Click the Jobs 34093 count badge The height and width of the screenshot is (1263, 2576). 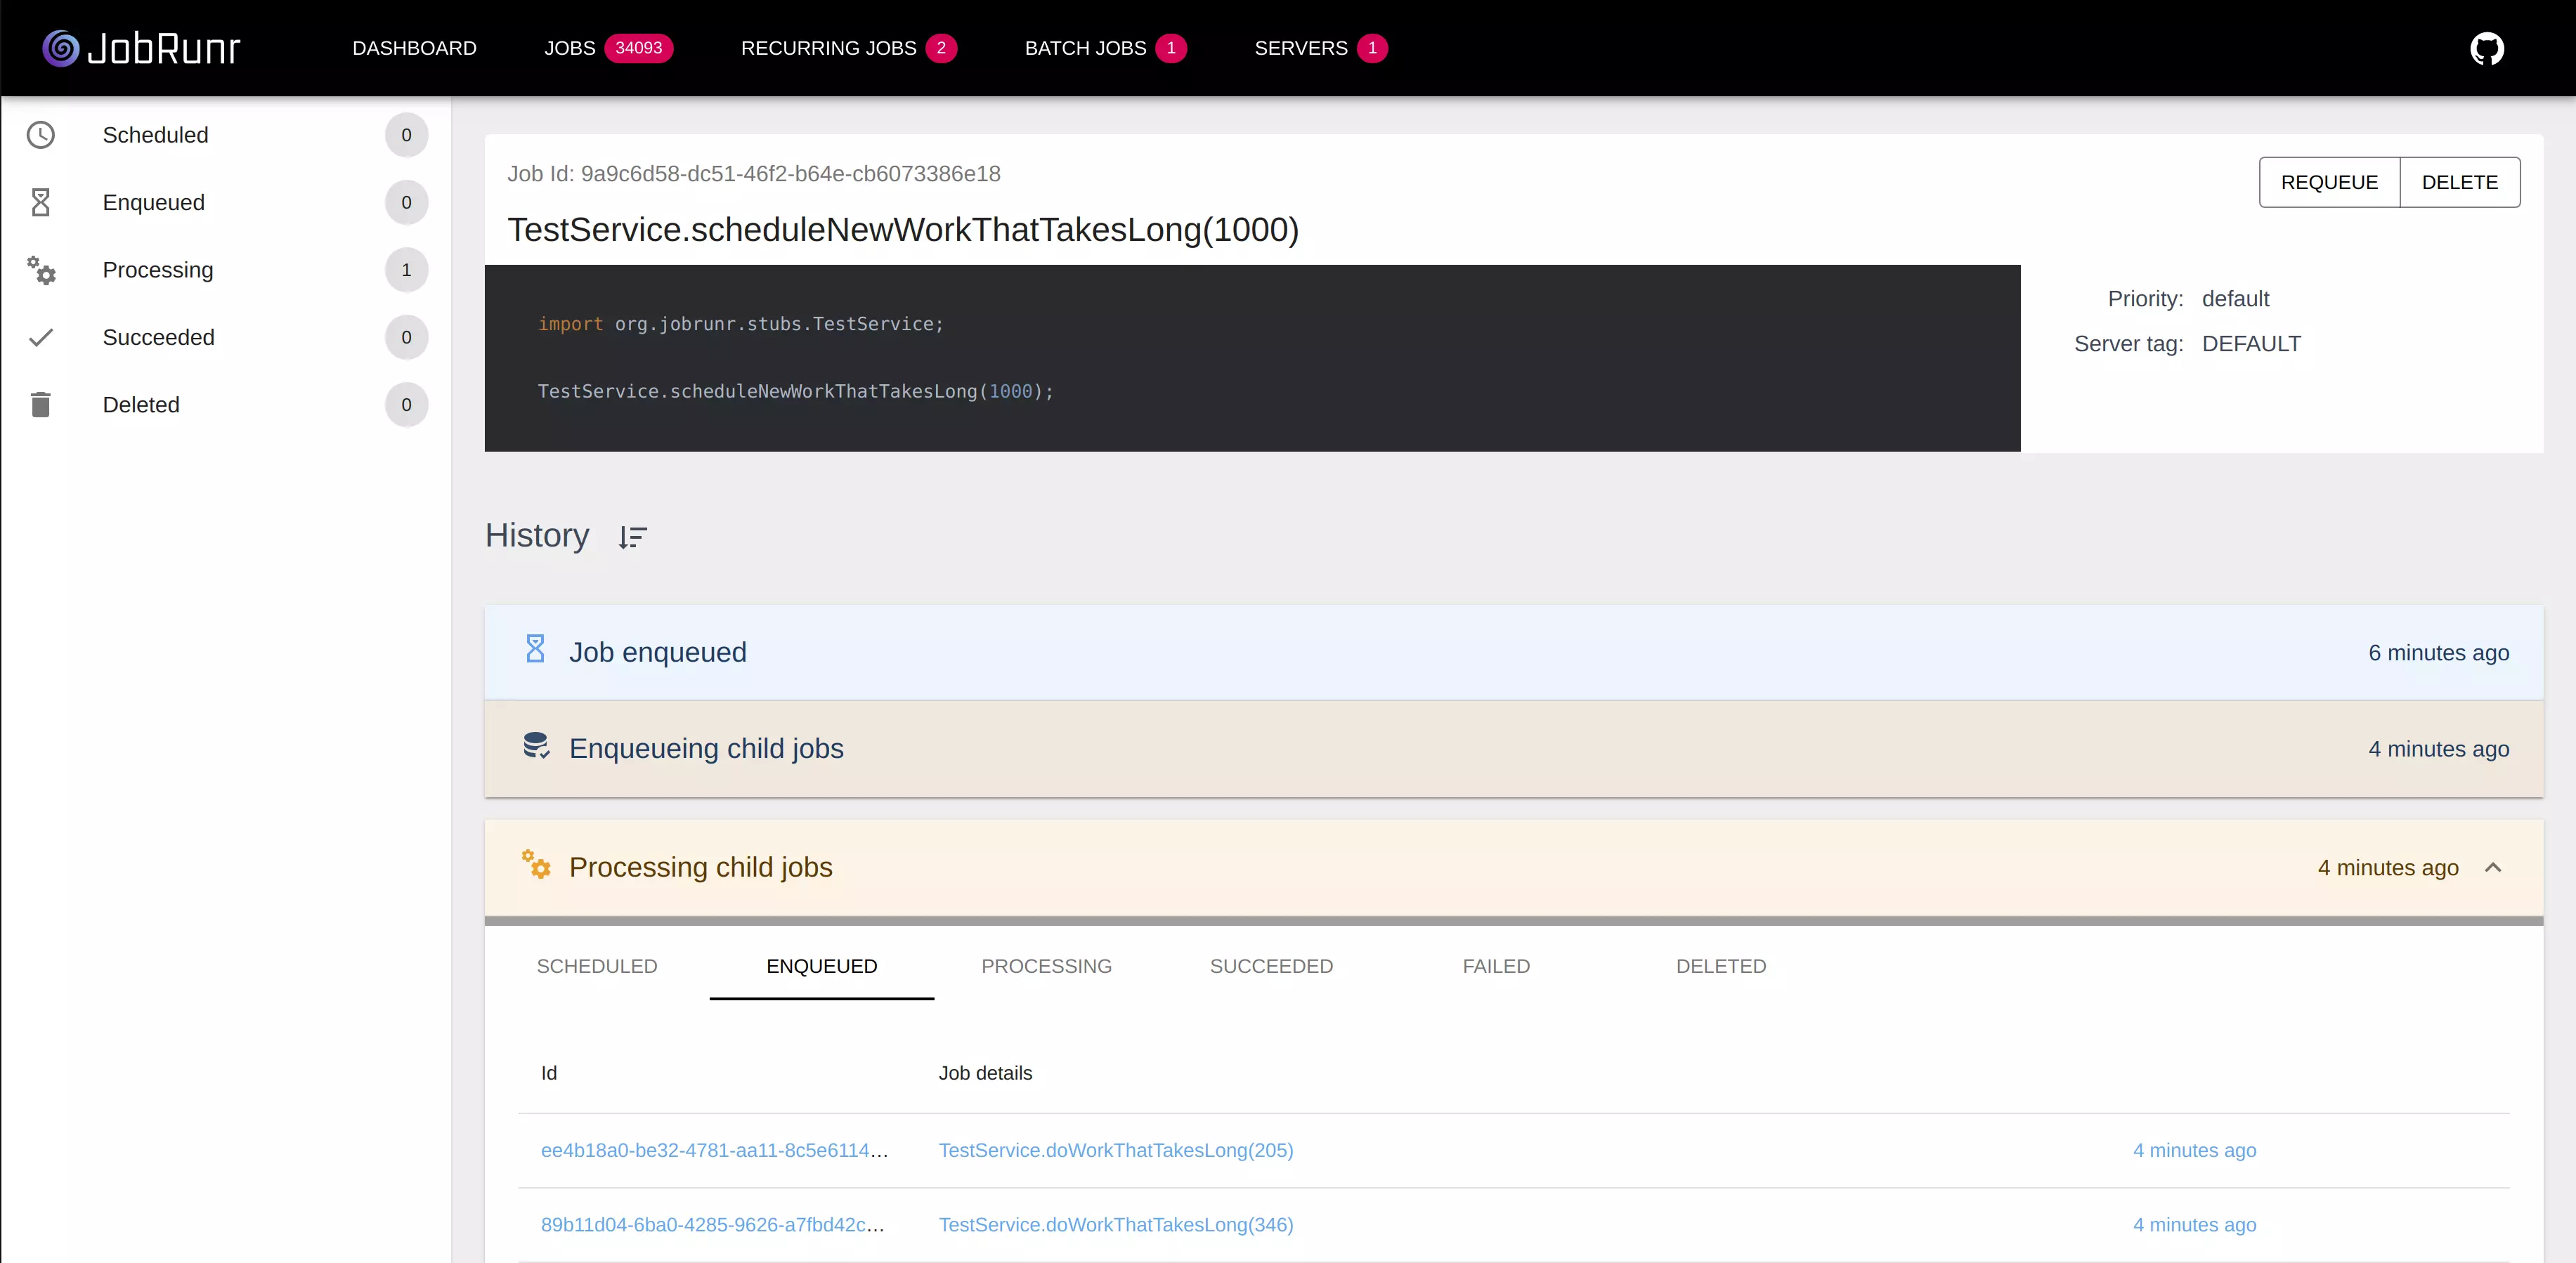(x=638, y=48)
